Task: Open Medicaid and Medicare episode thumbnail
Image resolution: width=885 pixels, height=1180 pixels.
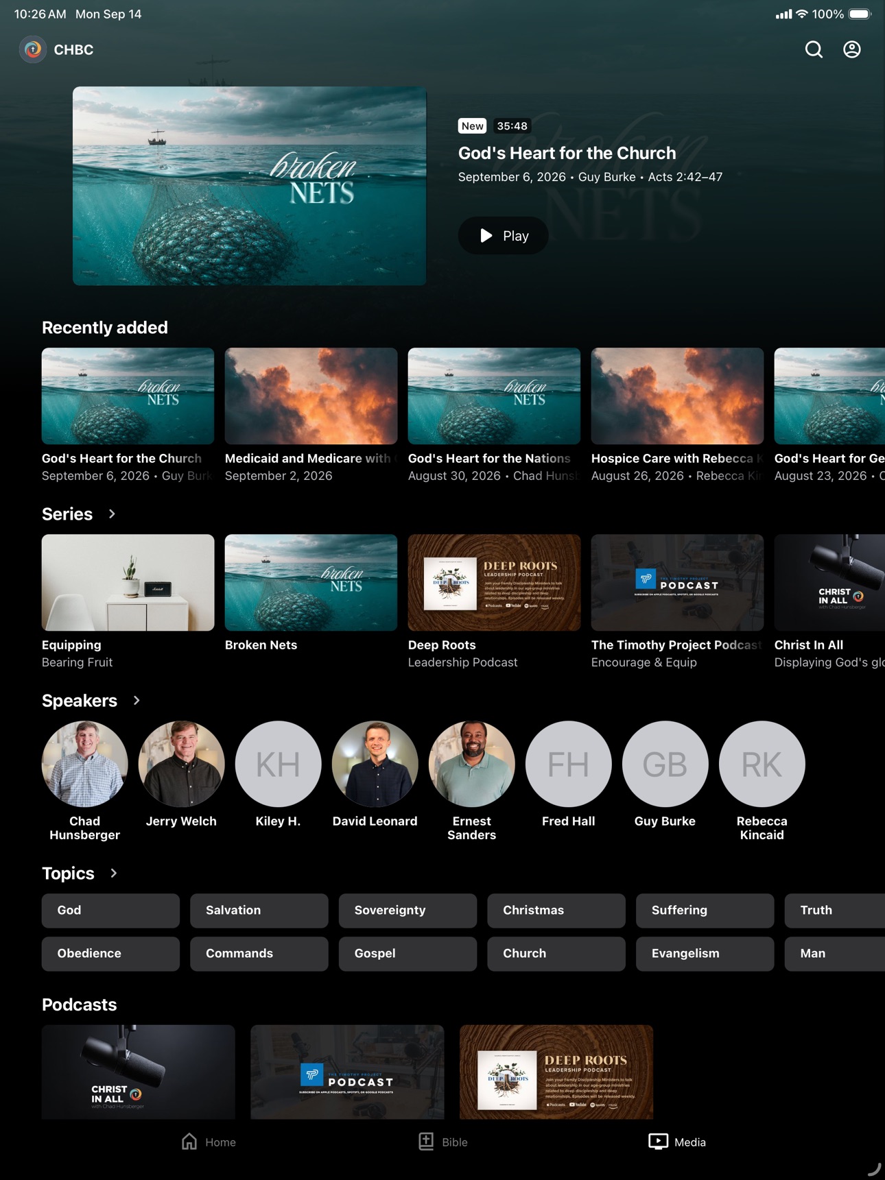Action: point(311,396)
